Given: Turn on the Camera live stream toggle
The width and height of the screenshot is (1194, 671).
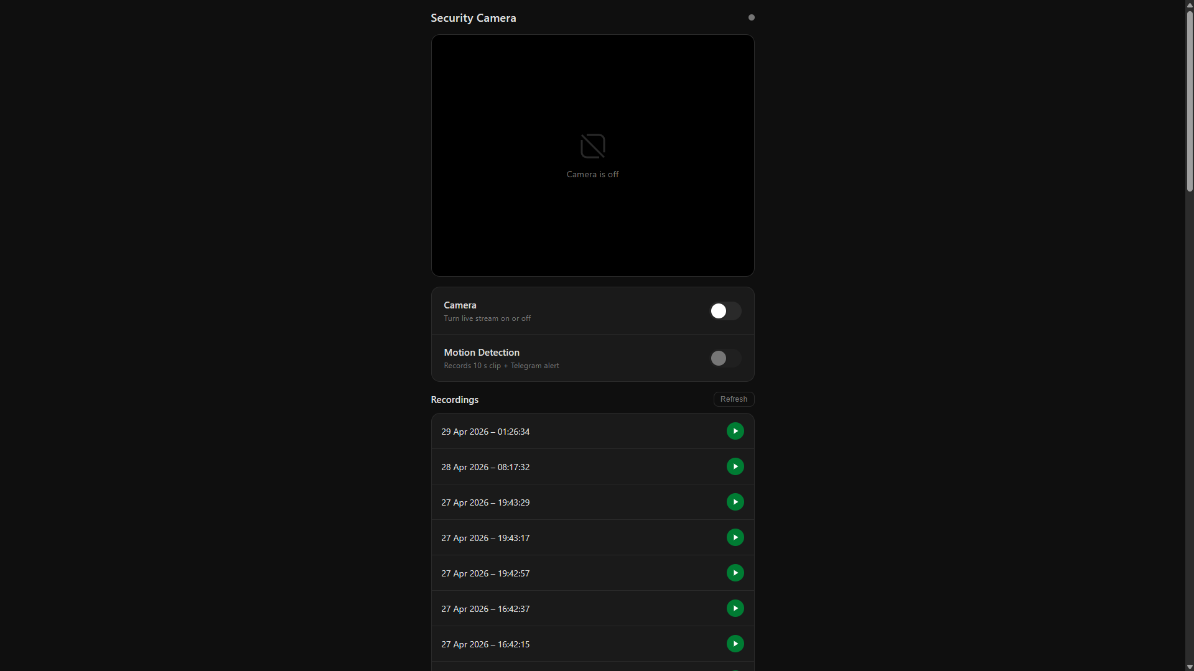Looking at the screenshot, I should [x=725, y=311].
